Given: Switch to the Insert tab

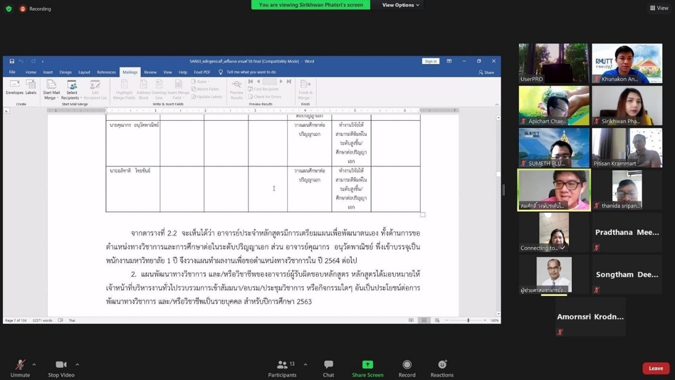Looking at the screenshot, I should tap(48, 72).
